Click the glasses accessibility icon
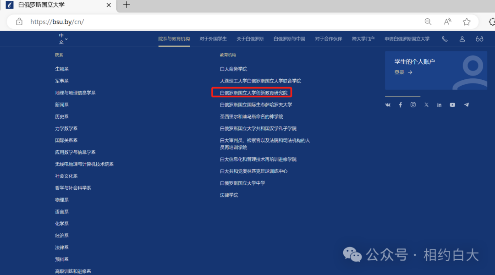 [x=479, y=39]
